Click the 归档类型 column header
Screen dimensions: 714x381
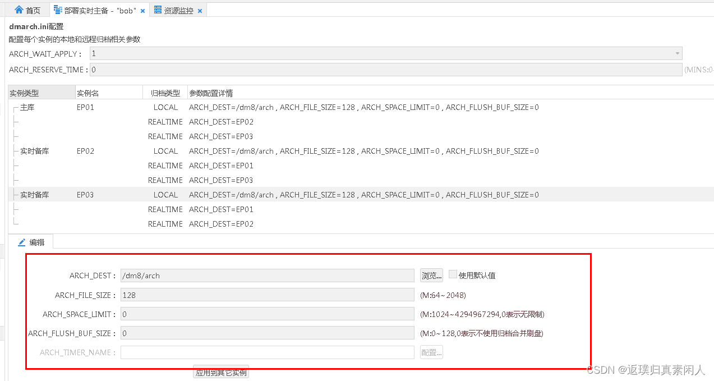click(165, 93)
